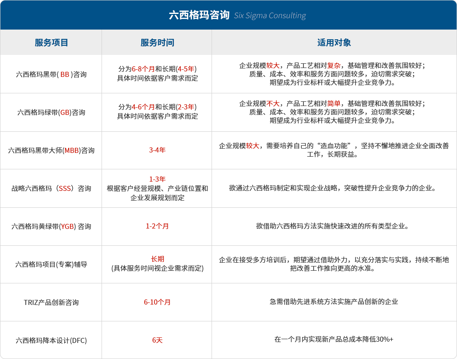Click the 六西格玛咨询 table title
This screenshot has width=457, height=359.
(199, 15)
